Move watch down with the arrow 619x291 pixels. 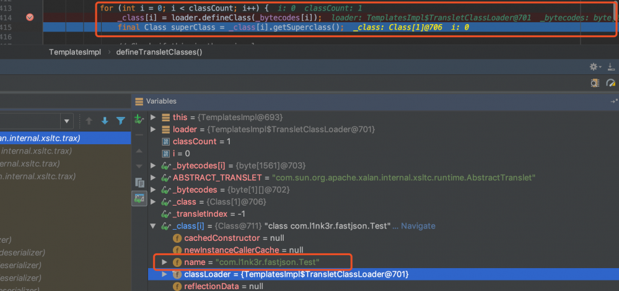(139, 166)
